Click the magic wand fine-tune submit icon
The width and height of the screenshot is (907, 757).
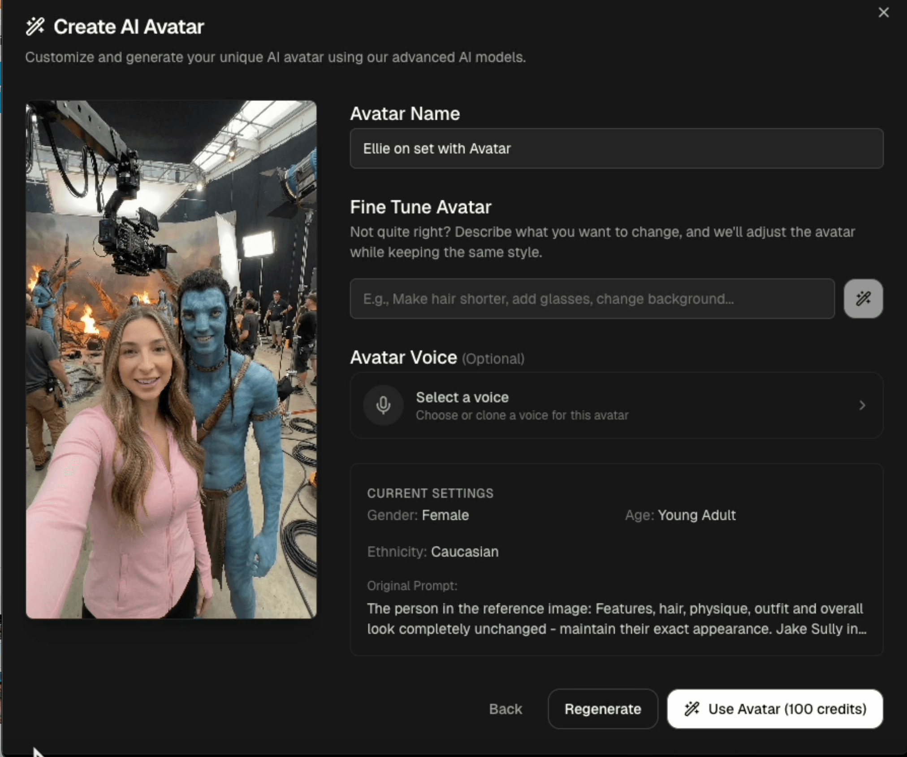pos(863,299)
